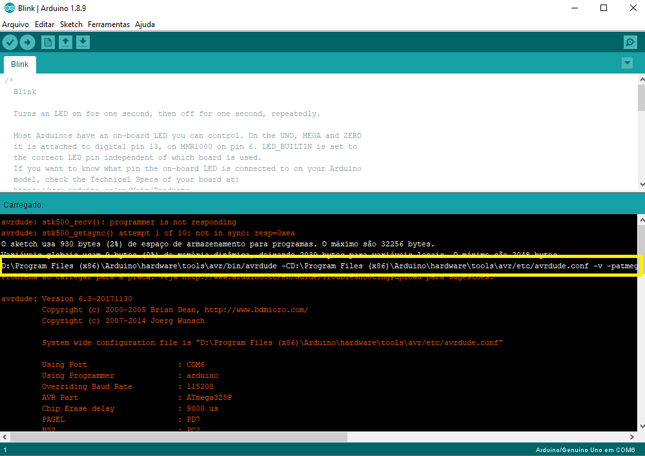Click the bdmicro.com URL in console
Image resolution: width=645 pixels, height=456 pixels.
pyautogui.click(x=256, y=310)
